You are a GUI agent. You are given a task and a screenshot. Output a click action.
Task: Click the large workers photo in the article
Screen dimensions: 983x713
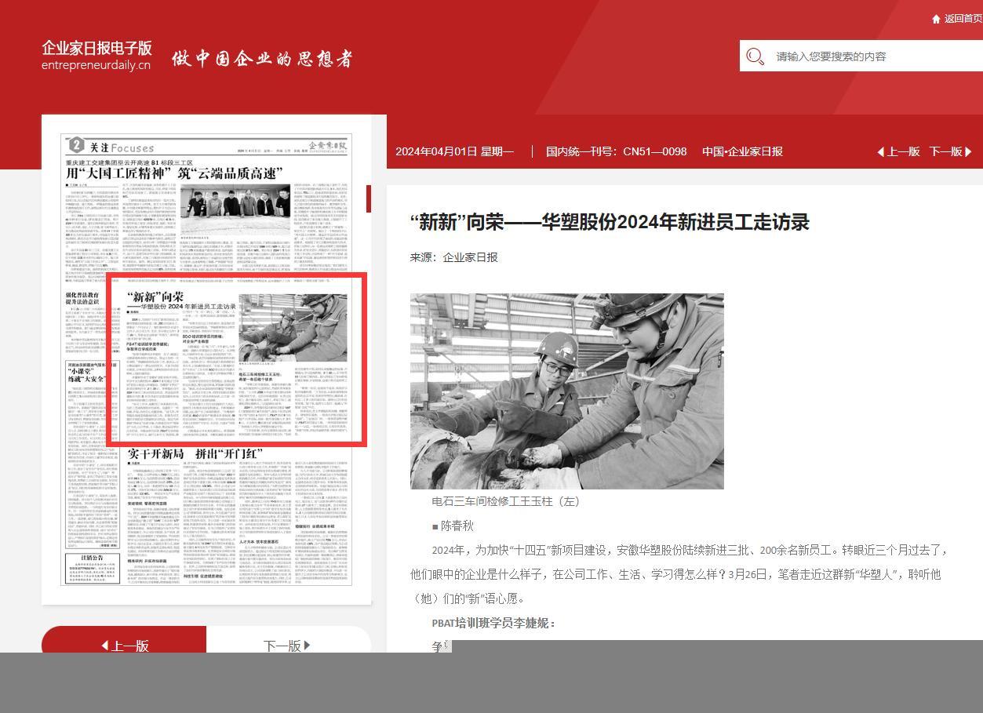click(x=566, y=391)
